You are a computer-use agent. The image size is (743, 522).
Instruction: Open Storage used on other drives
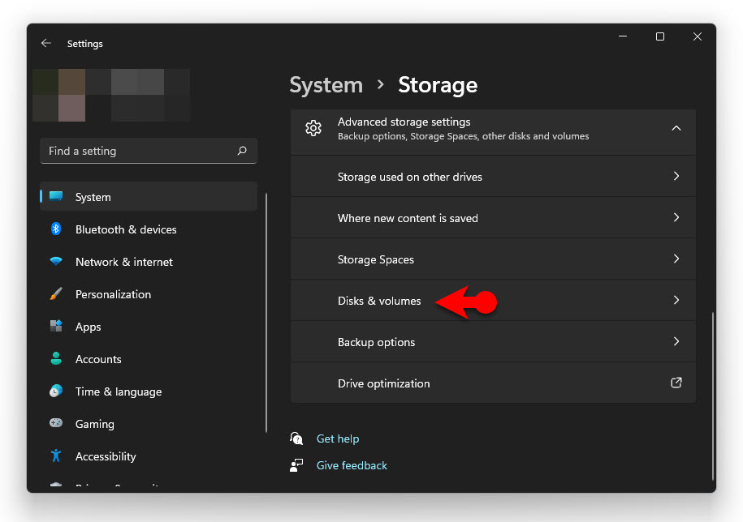pyautogui.click(x=410, y=177)
